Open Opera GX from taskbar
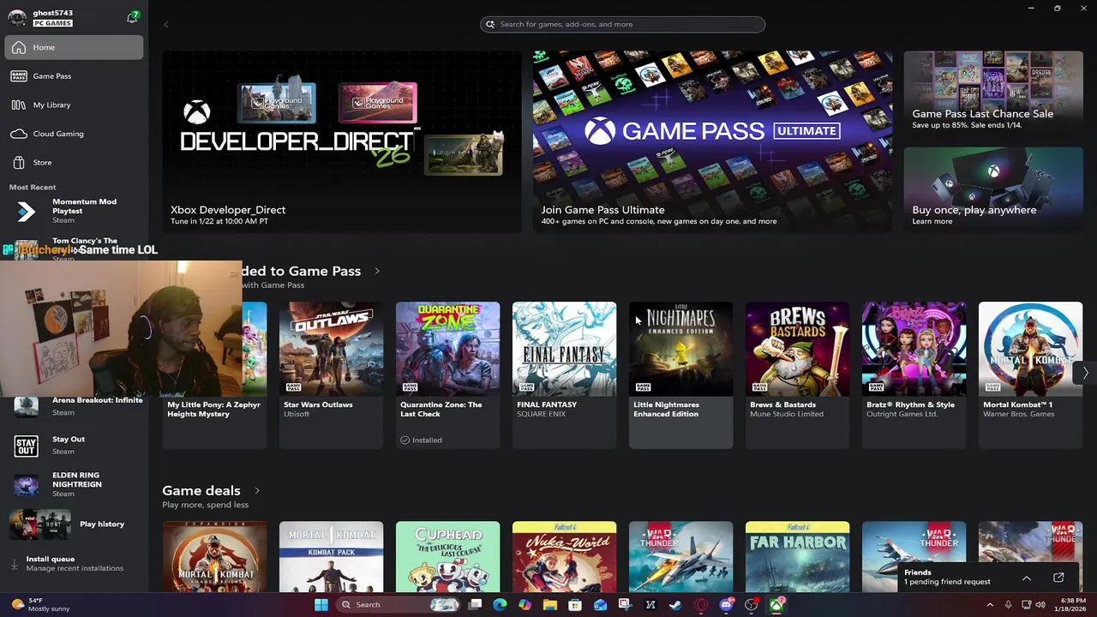 pos(701,604)
